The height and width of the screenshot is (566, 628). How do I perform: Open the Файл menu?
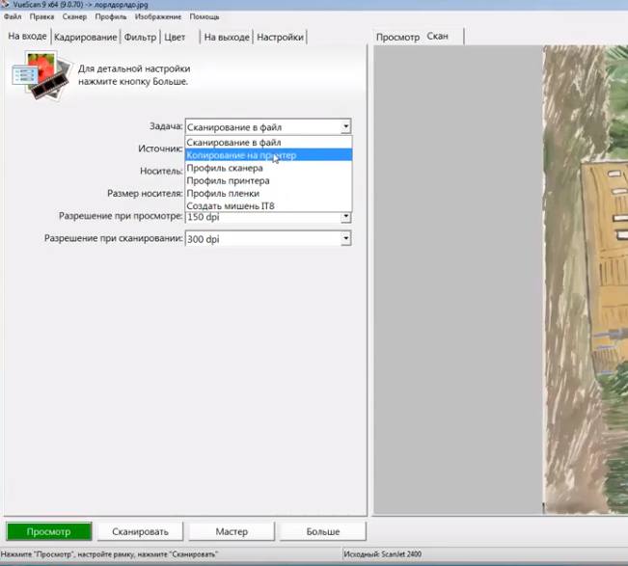[13, 17]
